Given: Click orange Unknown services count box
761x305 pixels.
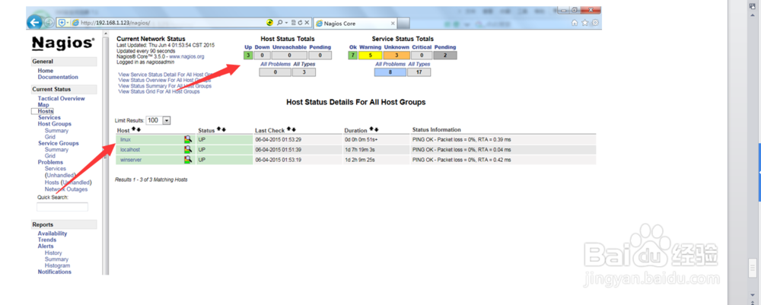Looking at the screenshot, I should pyautogui.click(x=396, y=56).
